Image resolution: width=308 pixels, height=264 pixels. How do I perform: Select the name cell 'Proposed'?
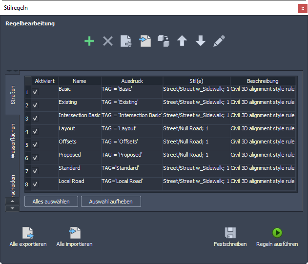[80, 158]
